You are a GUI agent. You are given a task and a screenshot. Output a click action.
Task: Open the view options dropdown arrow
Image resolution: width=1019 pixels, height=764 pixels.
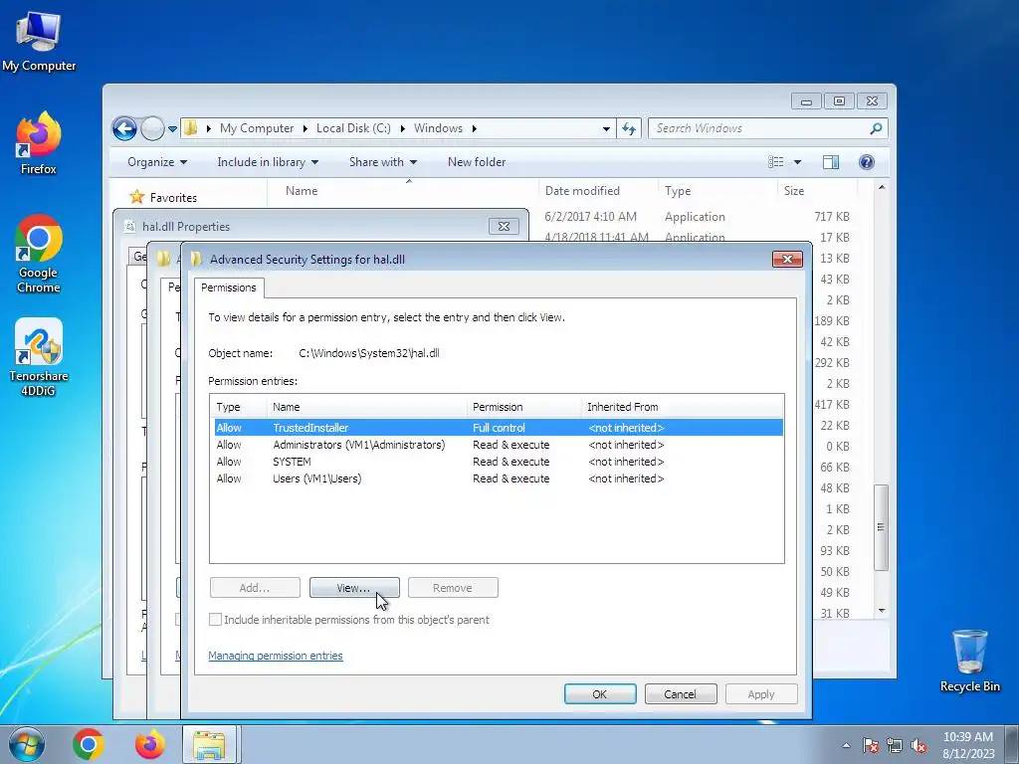(x=797, y=162)
